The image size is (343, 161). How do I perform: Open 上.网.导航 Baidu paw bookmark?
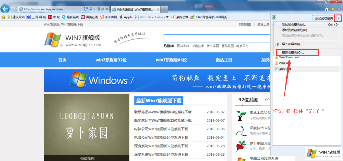[x=36, y=17]
